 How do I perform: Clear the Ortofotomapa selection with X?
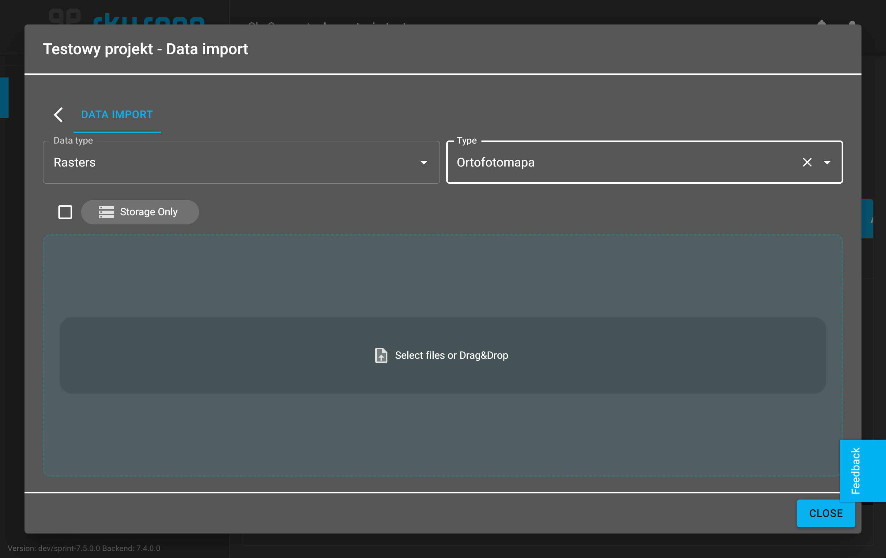(x=807, y=162)
